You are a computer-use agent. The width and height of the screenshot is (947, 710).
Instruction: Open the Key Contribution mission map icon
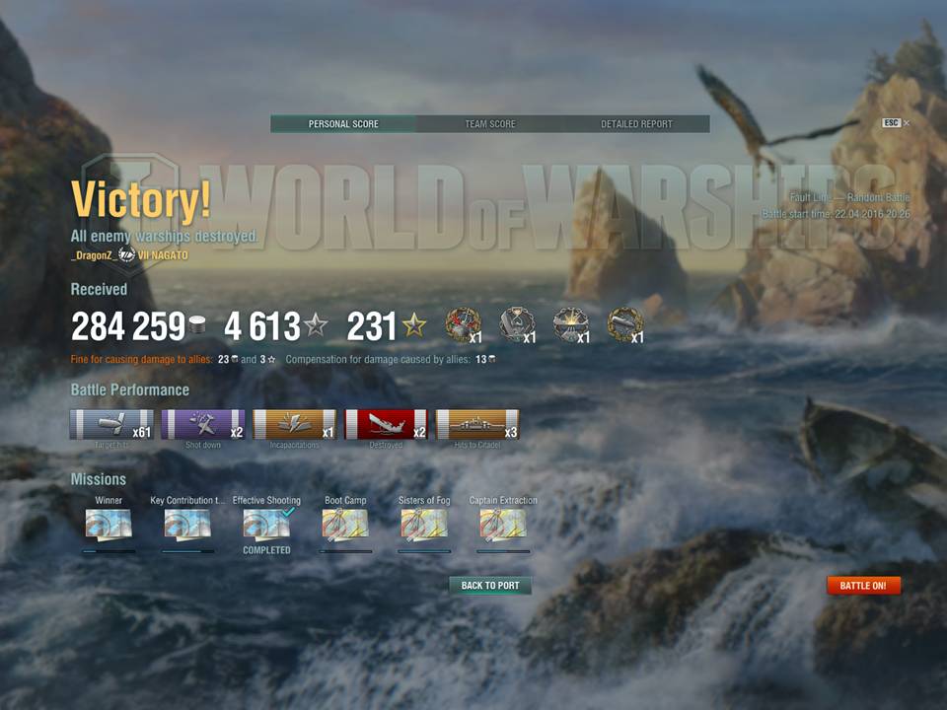[187, 524]
